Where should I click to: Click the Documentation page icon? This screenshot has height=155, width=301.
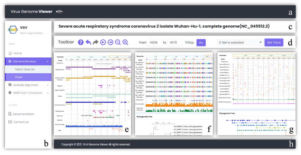tap(10, 114)
